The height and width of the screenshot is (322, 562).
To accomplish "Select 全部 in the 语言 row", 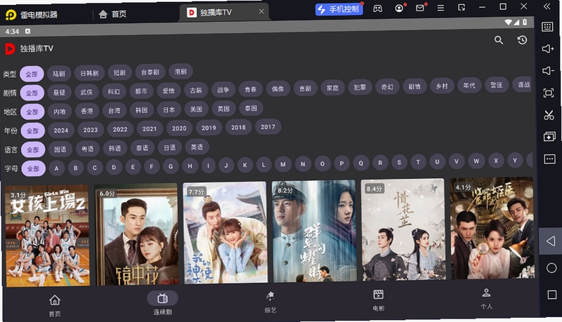I will (x=33, y=149).
